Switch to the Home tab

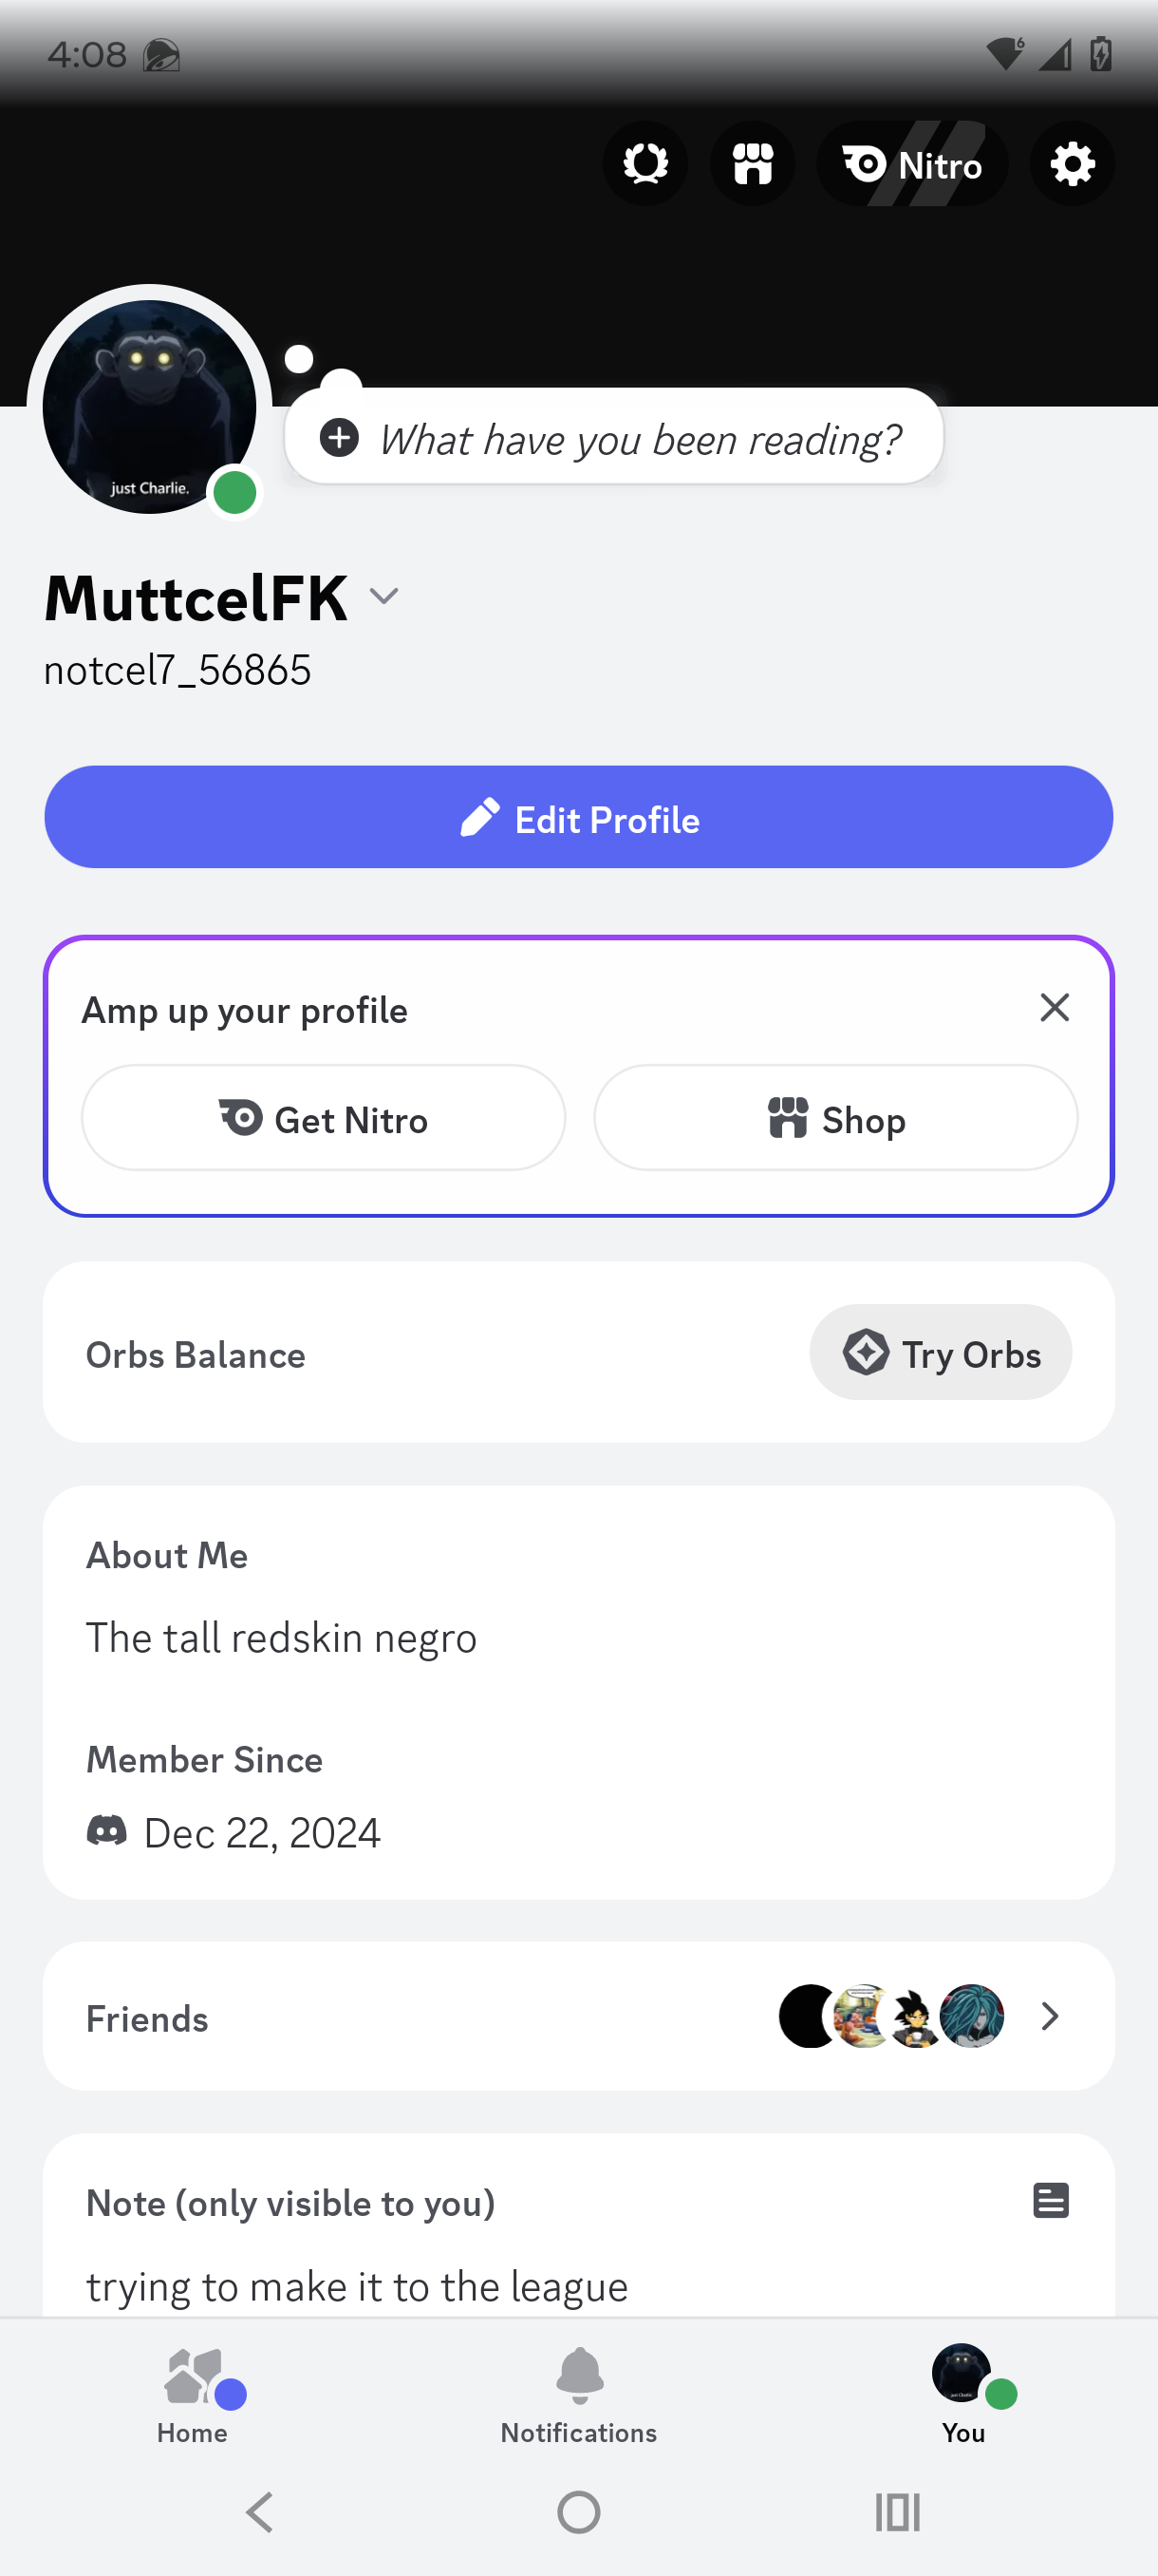tap(192, 2394)
